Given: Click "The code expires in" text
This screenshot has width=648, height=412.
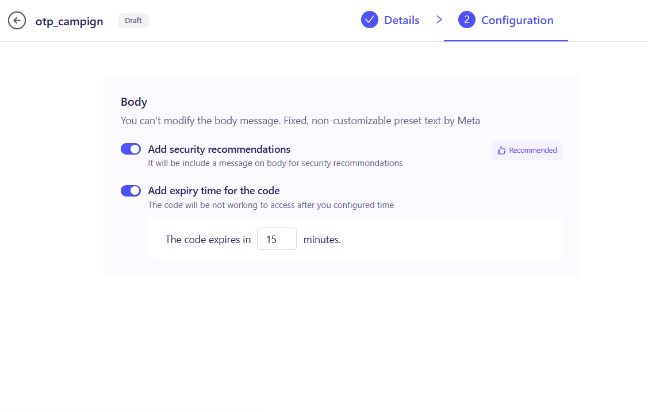Looking at the screenshot, I should [208, 240].
